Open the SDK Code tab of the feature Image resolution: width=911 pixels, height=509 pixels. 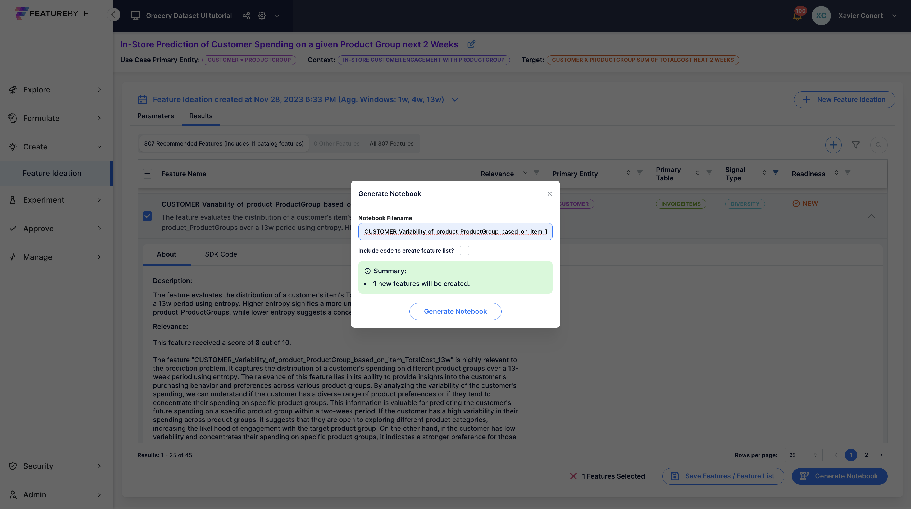(x=221, y=254)
